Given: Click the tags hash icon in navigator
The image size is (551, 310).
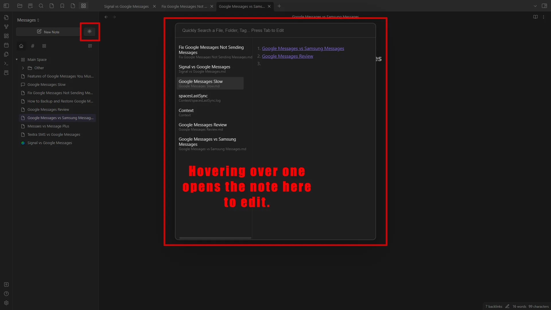Looking at the screenshot, I should [33, 46].
